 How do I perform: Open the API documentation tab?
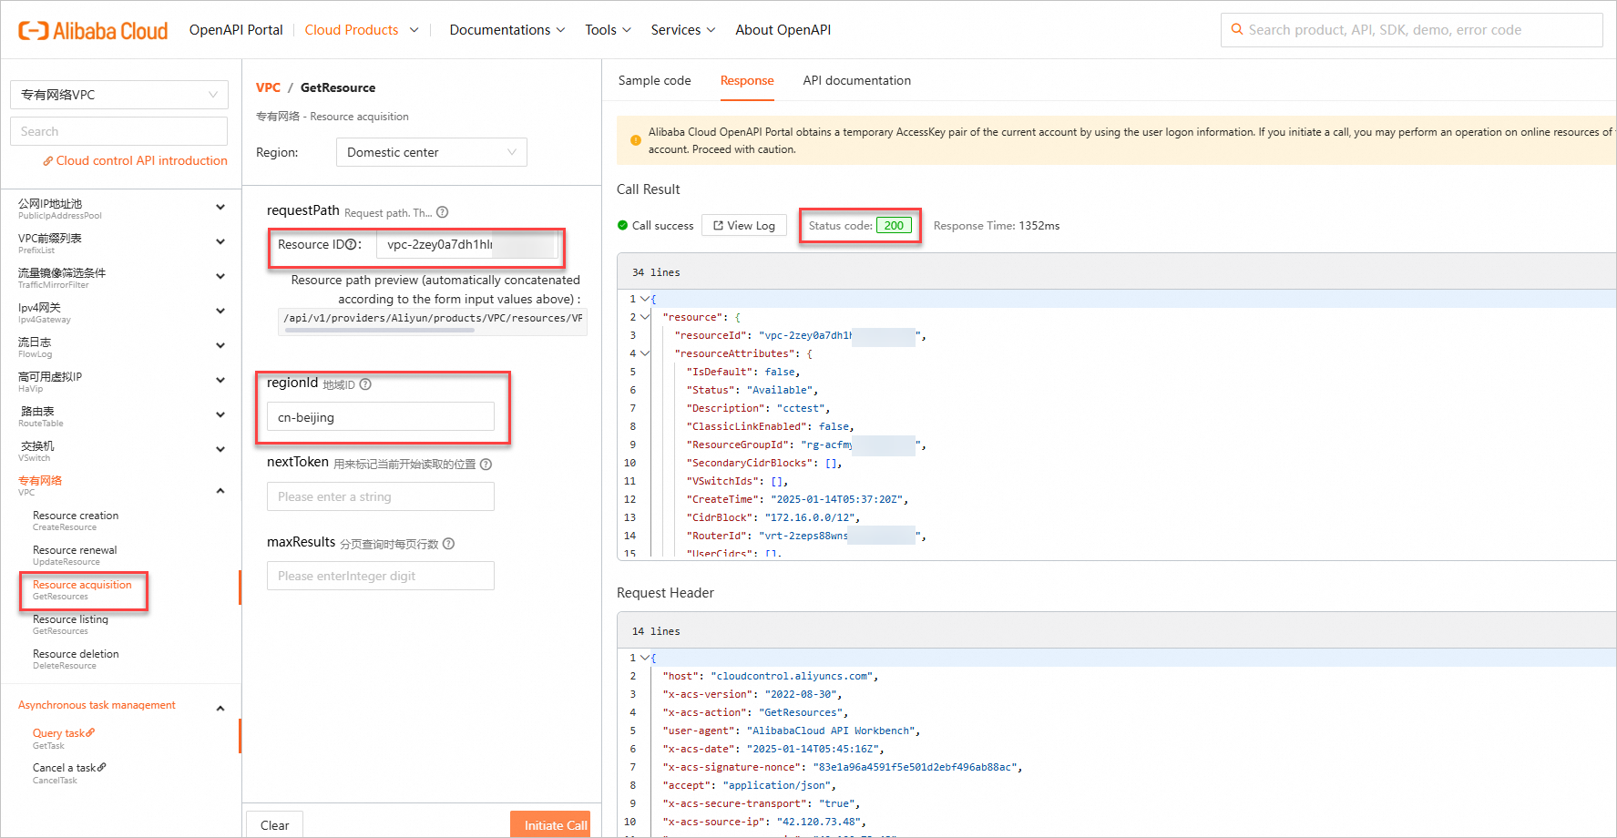click(x=856, y=80)
